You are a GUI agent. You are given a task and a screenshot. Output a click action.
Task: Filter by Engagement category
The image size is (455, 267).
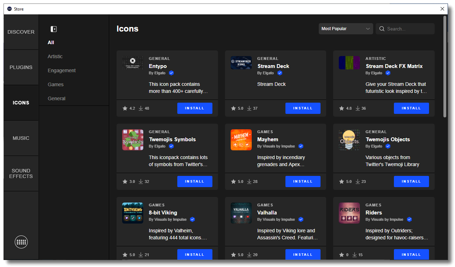(62, 70)
